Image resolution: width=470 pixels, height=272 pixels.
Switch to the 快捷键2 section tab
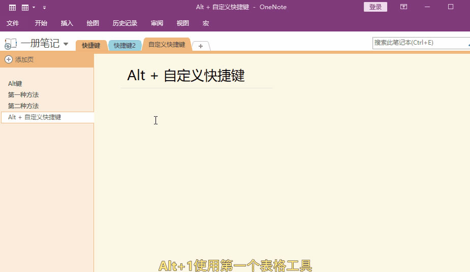tap(124, 45)
